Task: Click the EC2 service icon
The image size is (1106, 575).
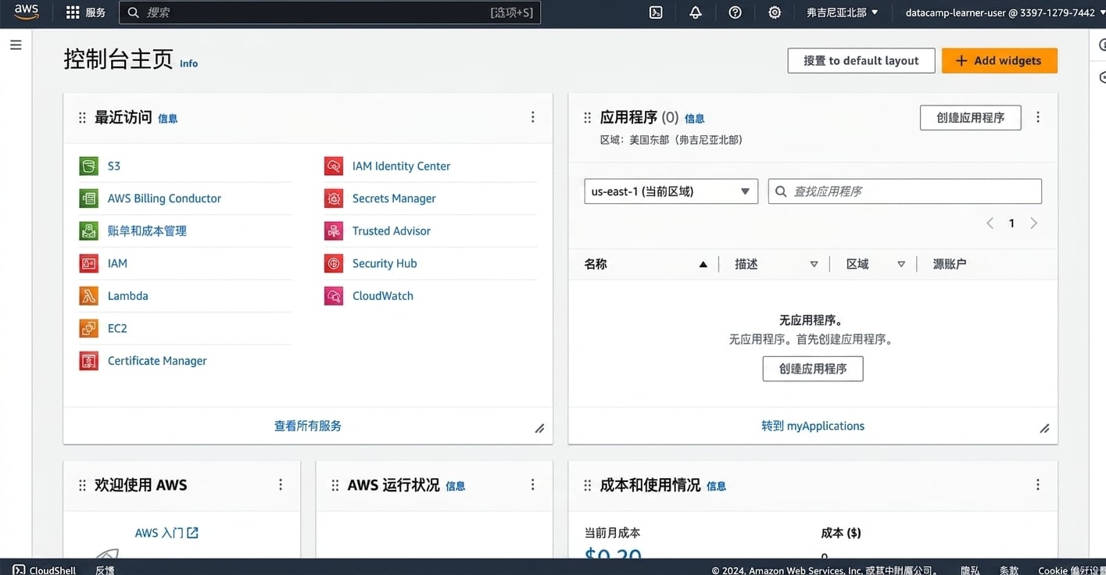Action: (88, 328)
